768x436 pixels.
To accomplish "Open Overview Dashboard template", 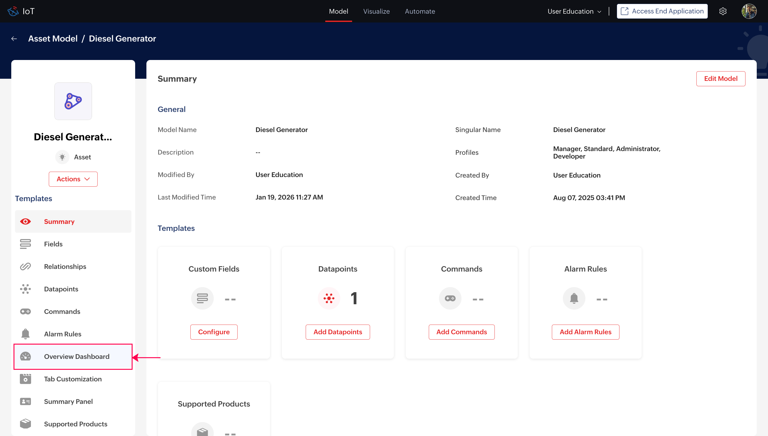I will [x=76, y=356].
